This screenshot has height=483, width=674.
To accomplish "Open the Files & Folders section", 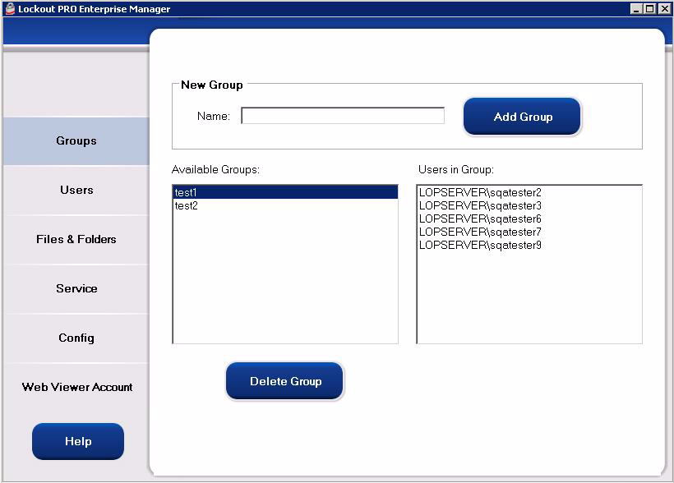I will (76, 239).
